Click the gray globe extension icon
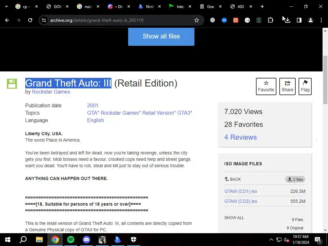 click(212, 20)
